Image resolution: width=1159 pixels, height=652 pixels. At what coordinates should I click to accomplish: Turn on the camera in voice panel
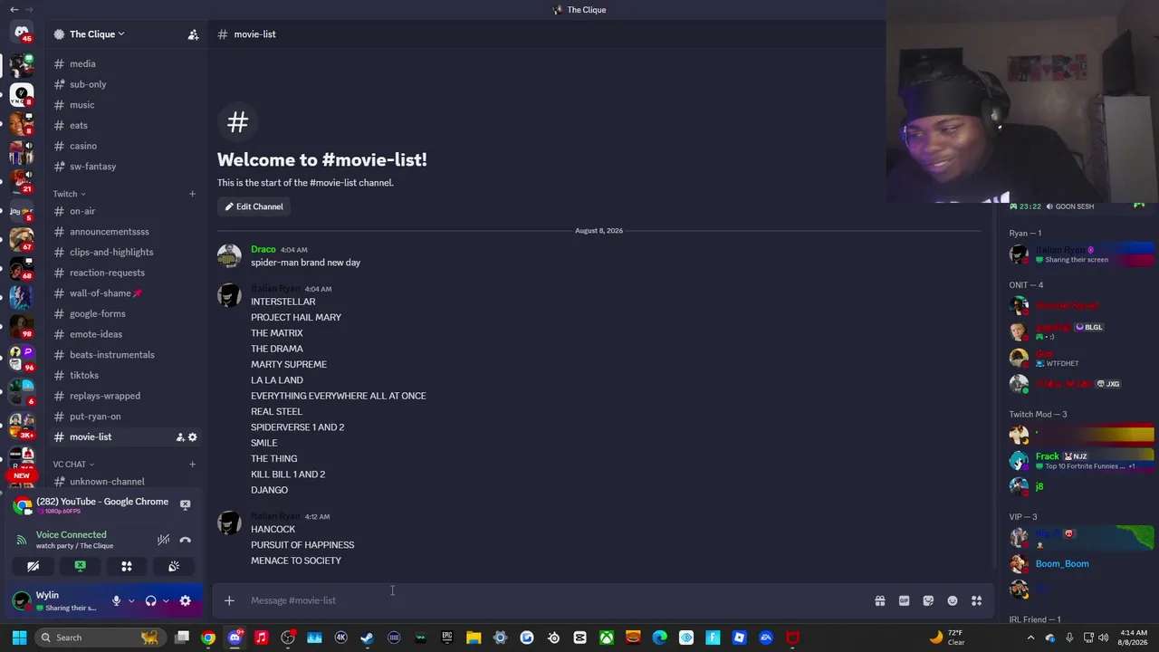34,566
